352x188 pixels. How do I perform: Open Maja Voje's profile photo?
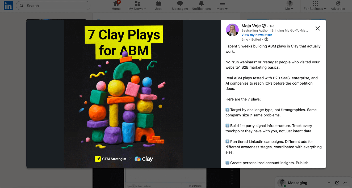[x=232, y=30]
